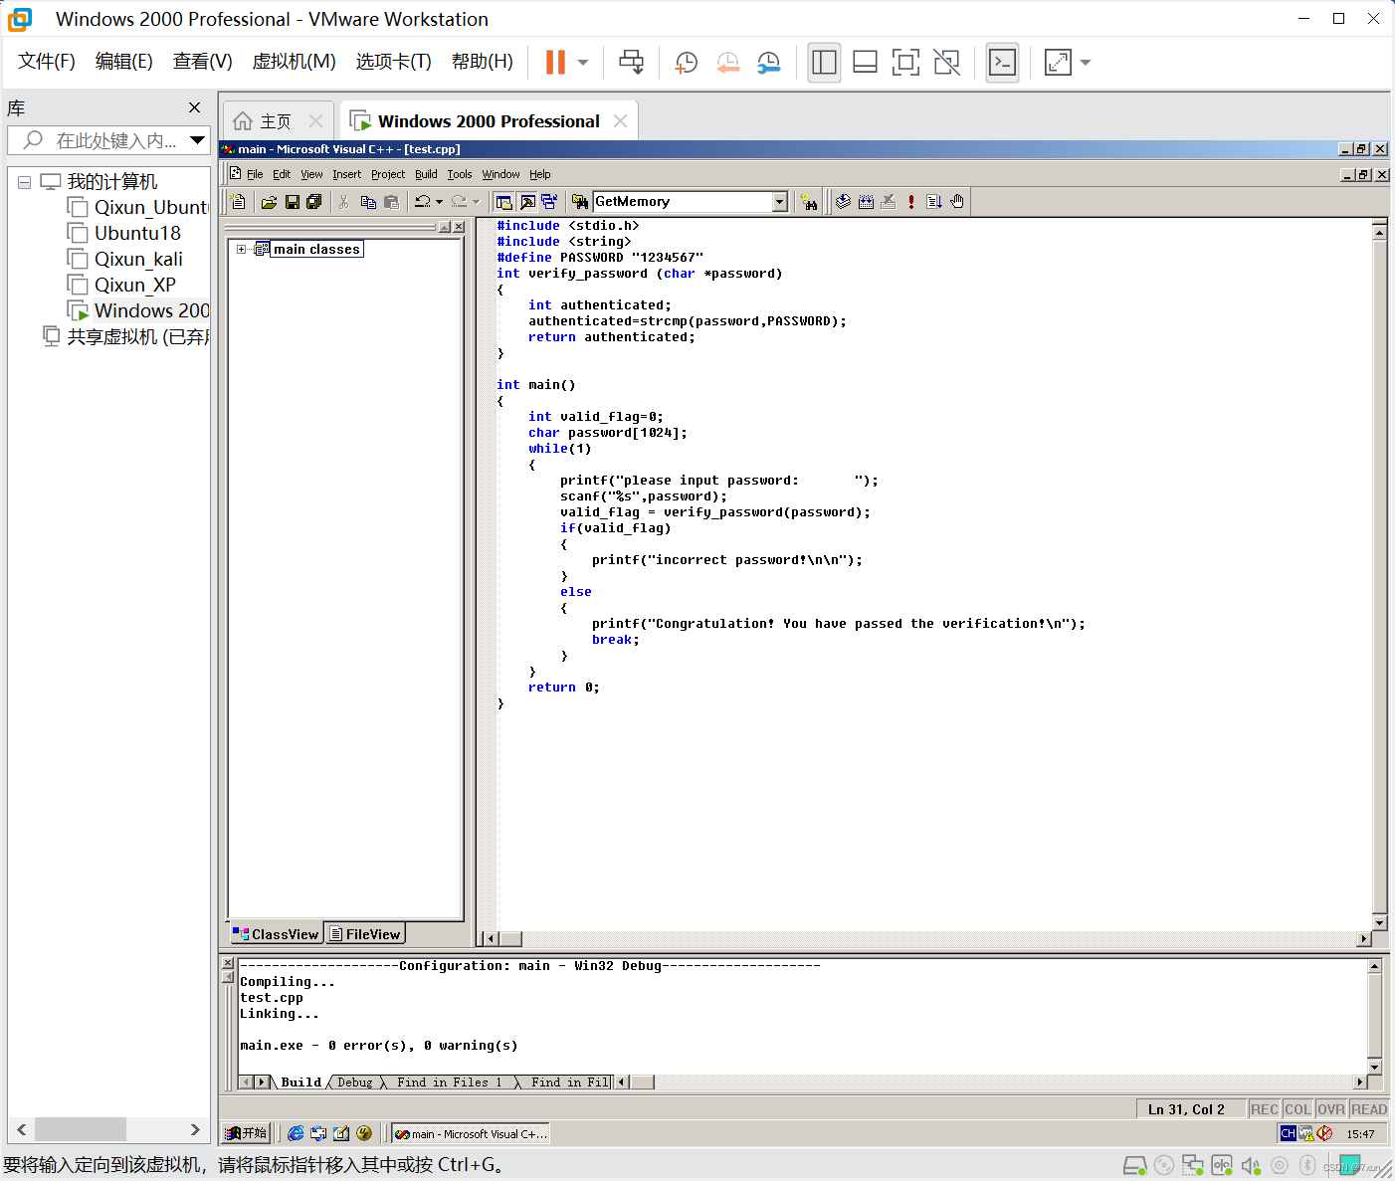This screenshot has width=1395, height=1181.
Task: Click the library horizontal scrollbar thumb
Action: point(81,1129)
